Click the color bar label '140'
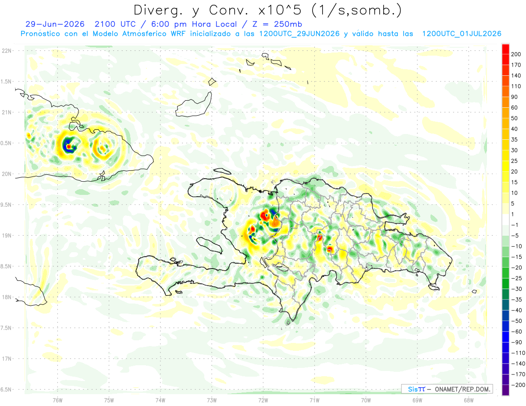Screen dimensions: 526x406 [516, 75]
